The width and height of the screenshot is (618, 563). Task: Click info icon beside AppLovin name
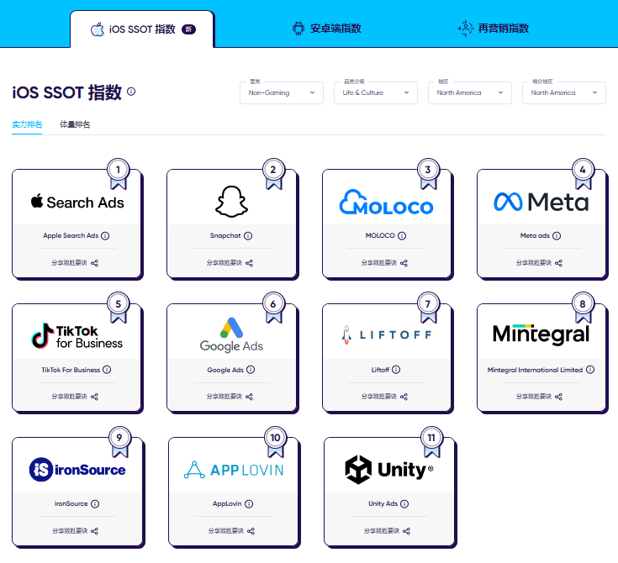249,503
